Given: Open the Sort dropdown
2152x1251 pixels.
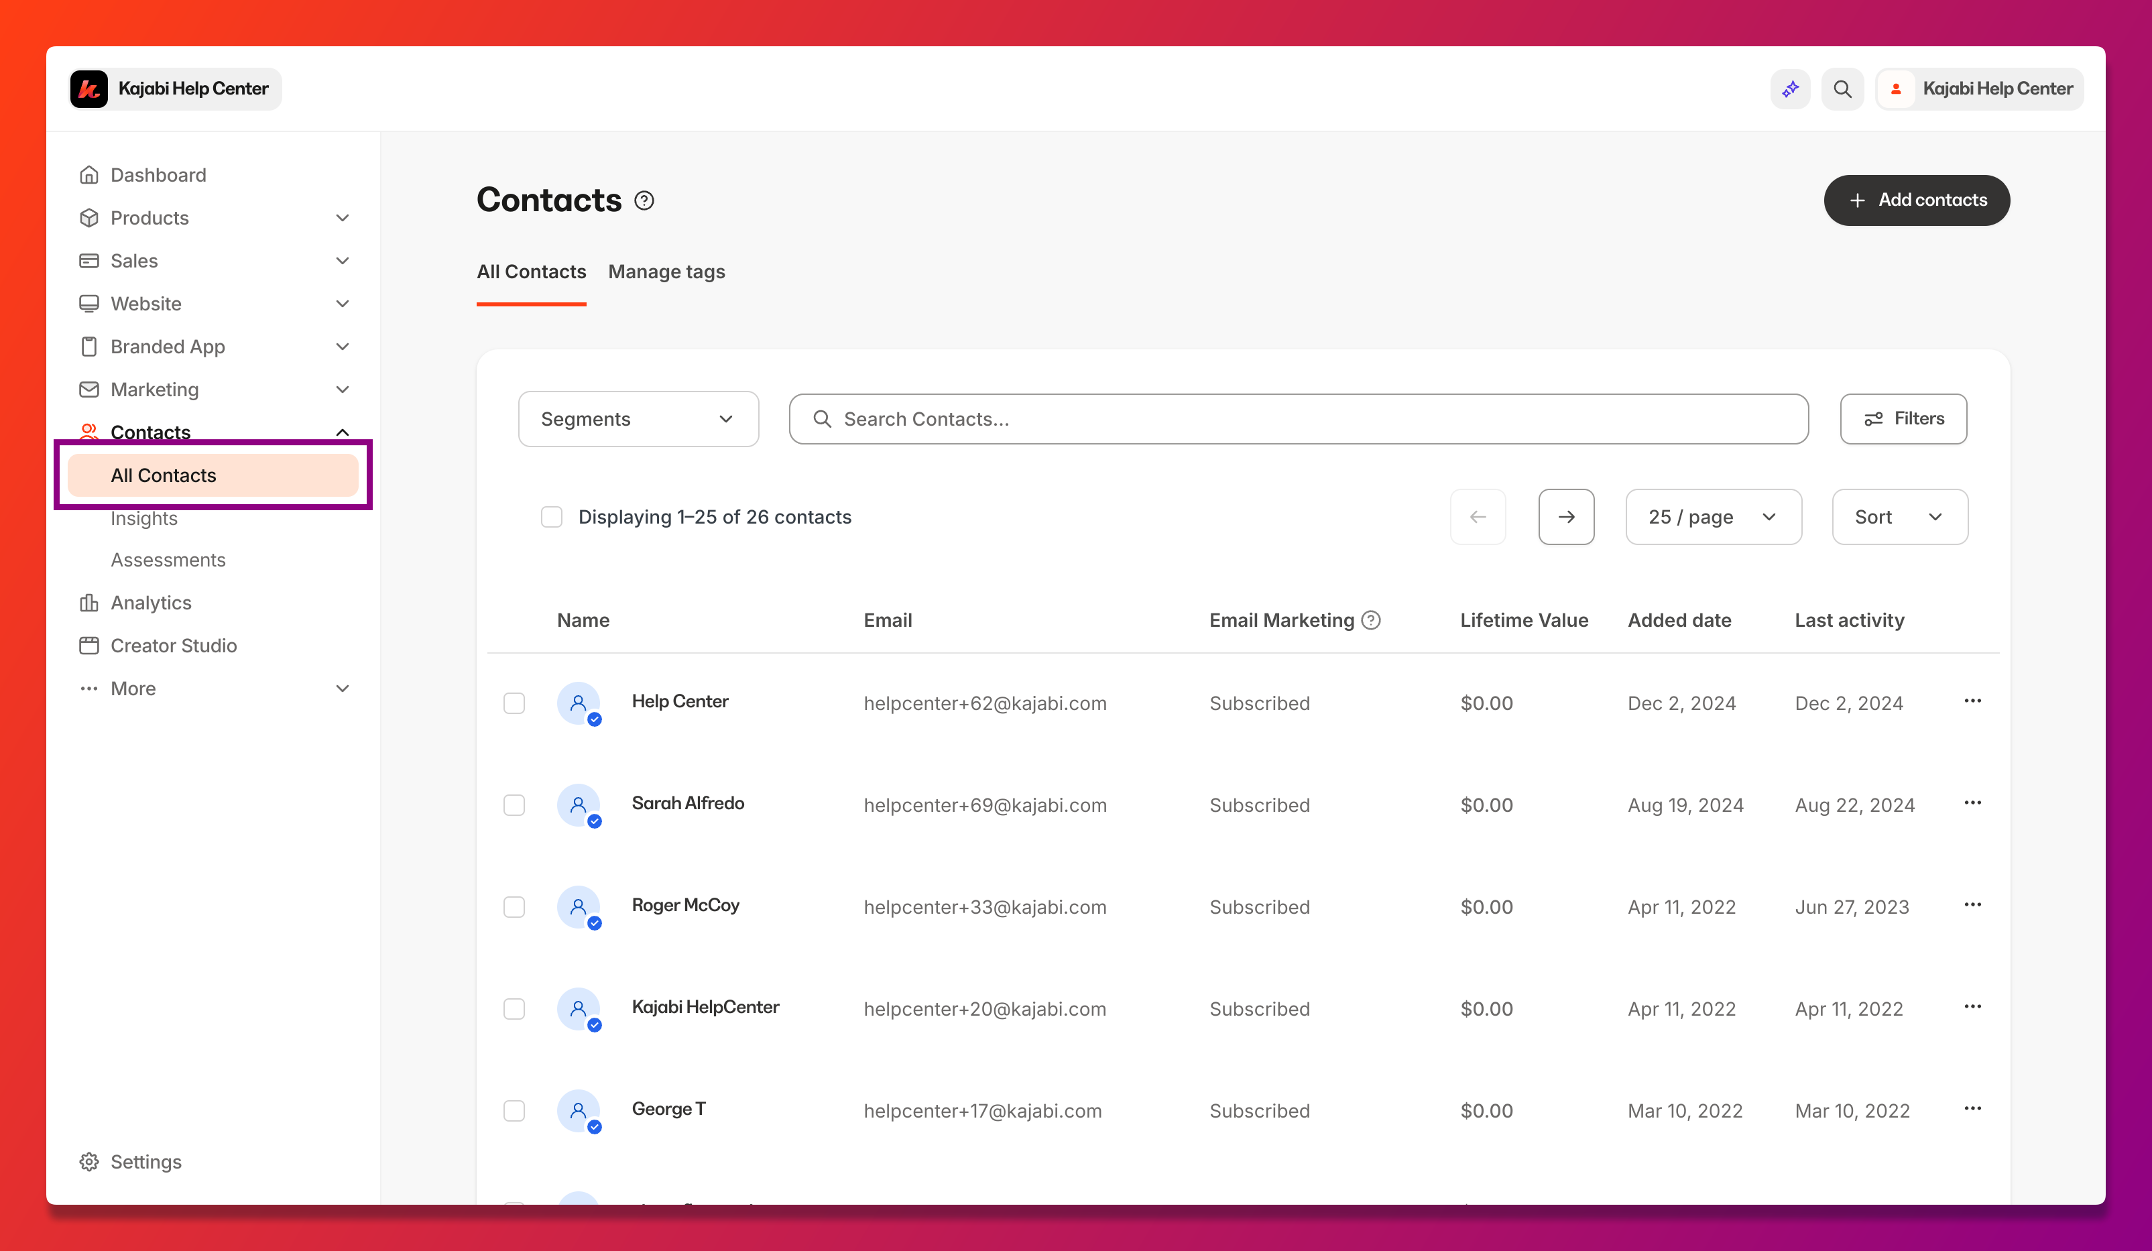Looking at the screenshot, I should [x=1899, y=517].
